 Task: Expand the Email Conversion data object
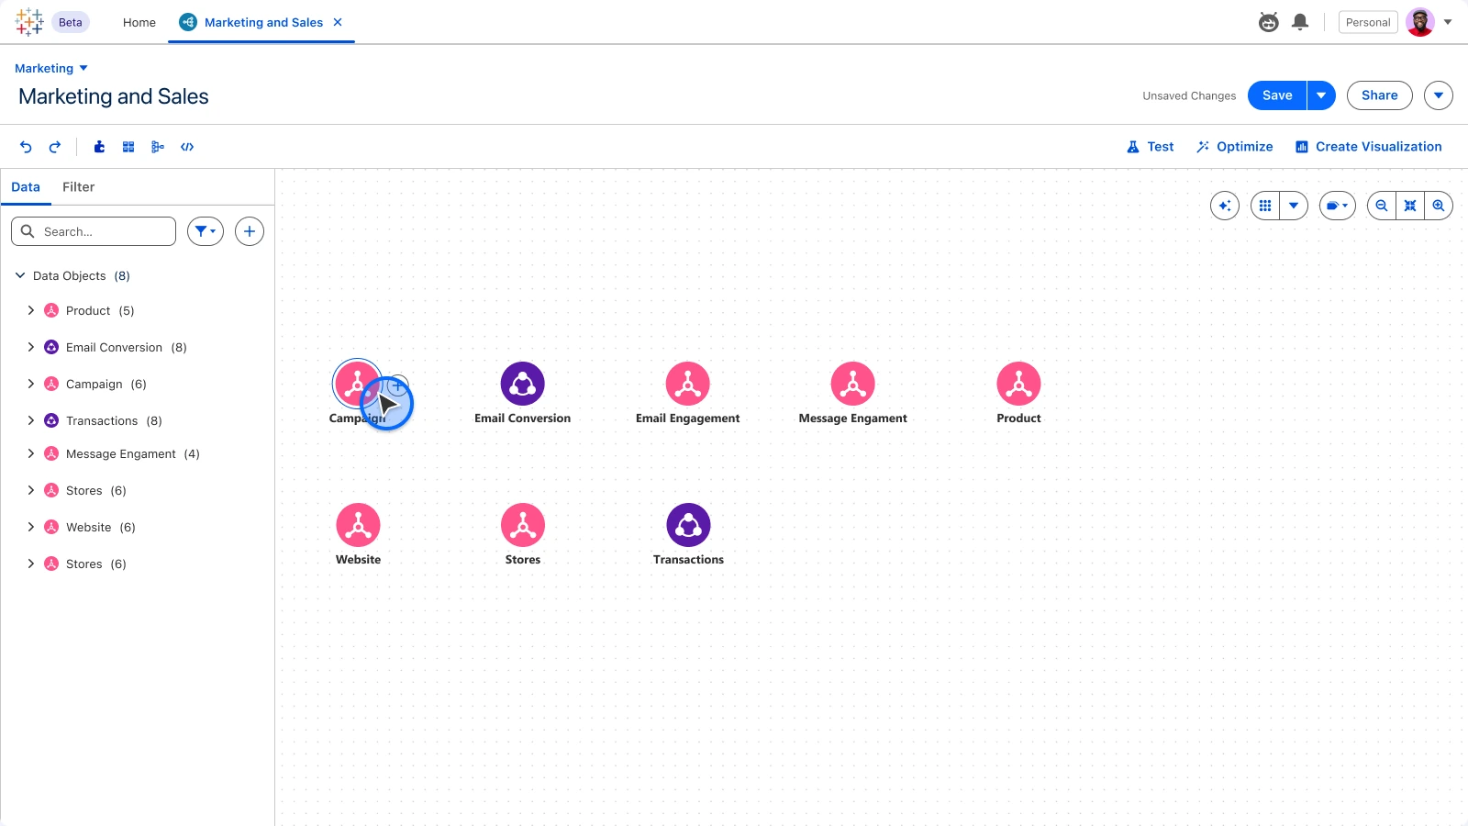30,347
